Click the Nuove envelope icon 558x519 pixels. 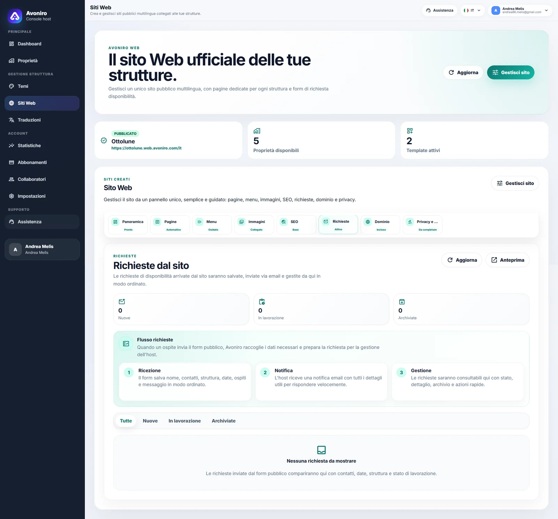coord(122,302)
